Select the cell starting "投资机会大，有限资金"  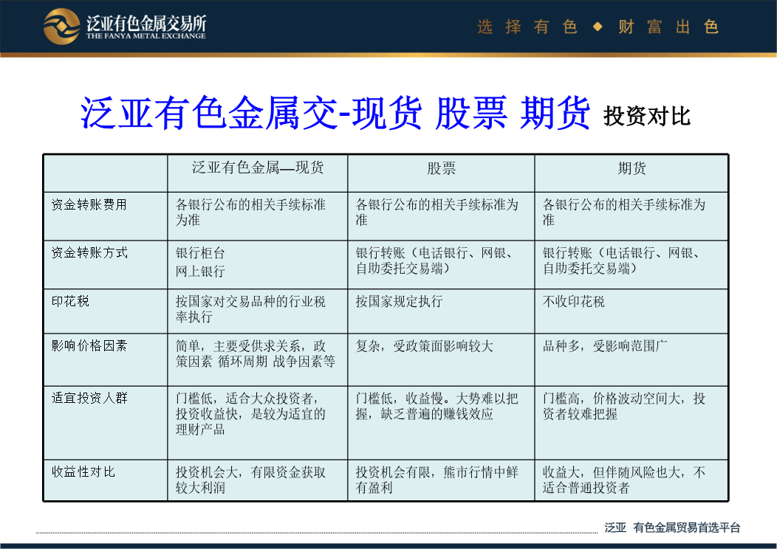(258, 480)
